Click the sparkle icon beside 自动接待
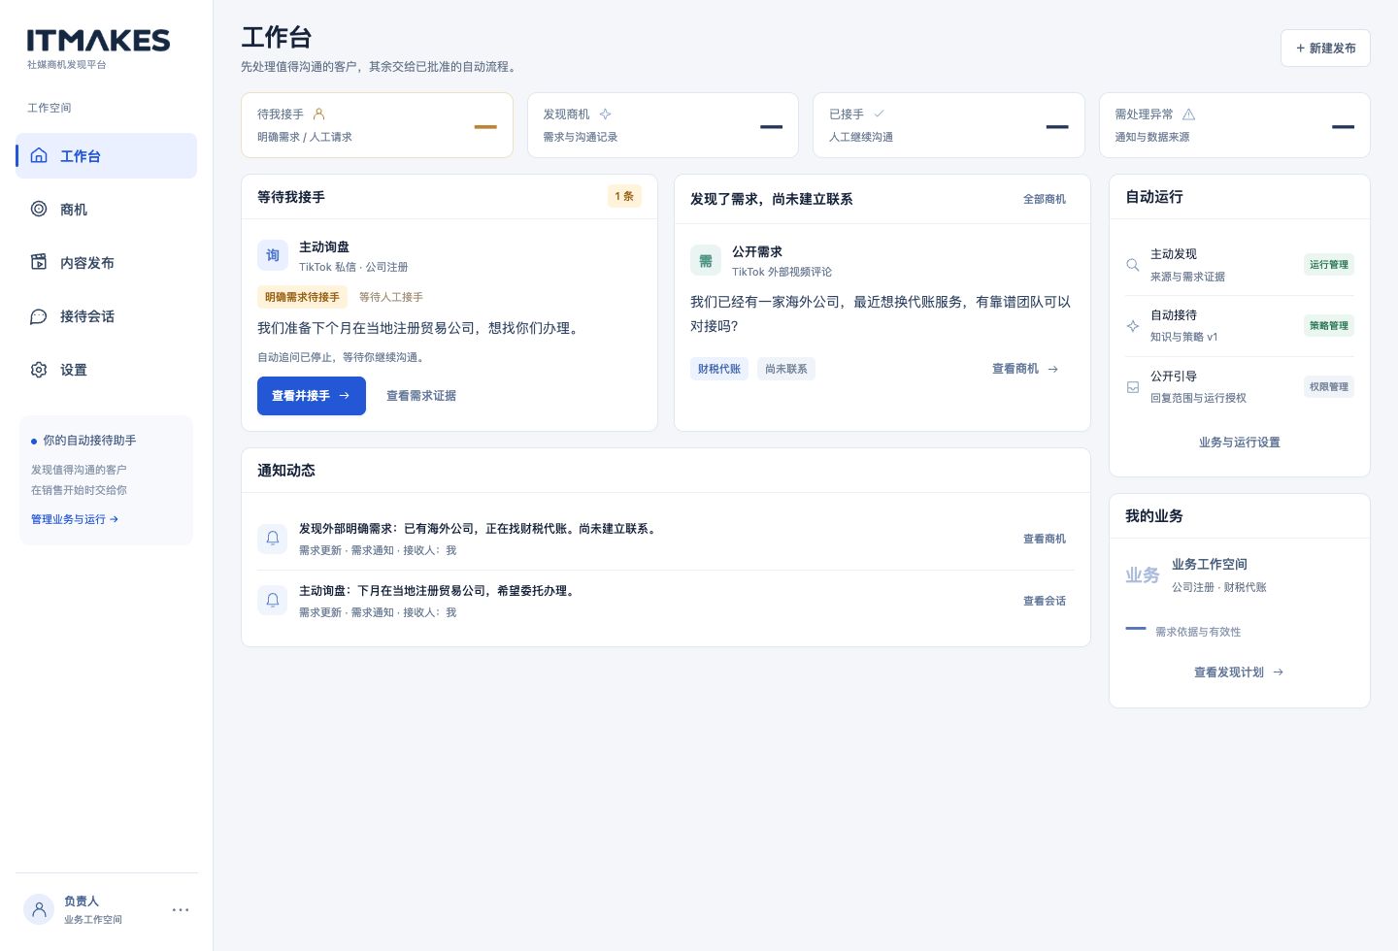This screenshot has height=951, width=1398. [1133, 326]
